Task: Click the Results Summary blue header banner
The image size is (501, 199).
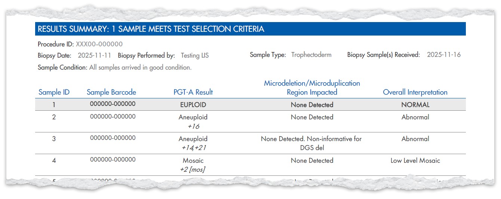Action: (250, 29)
